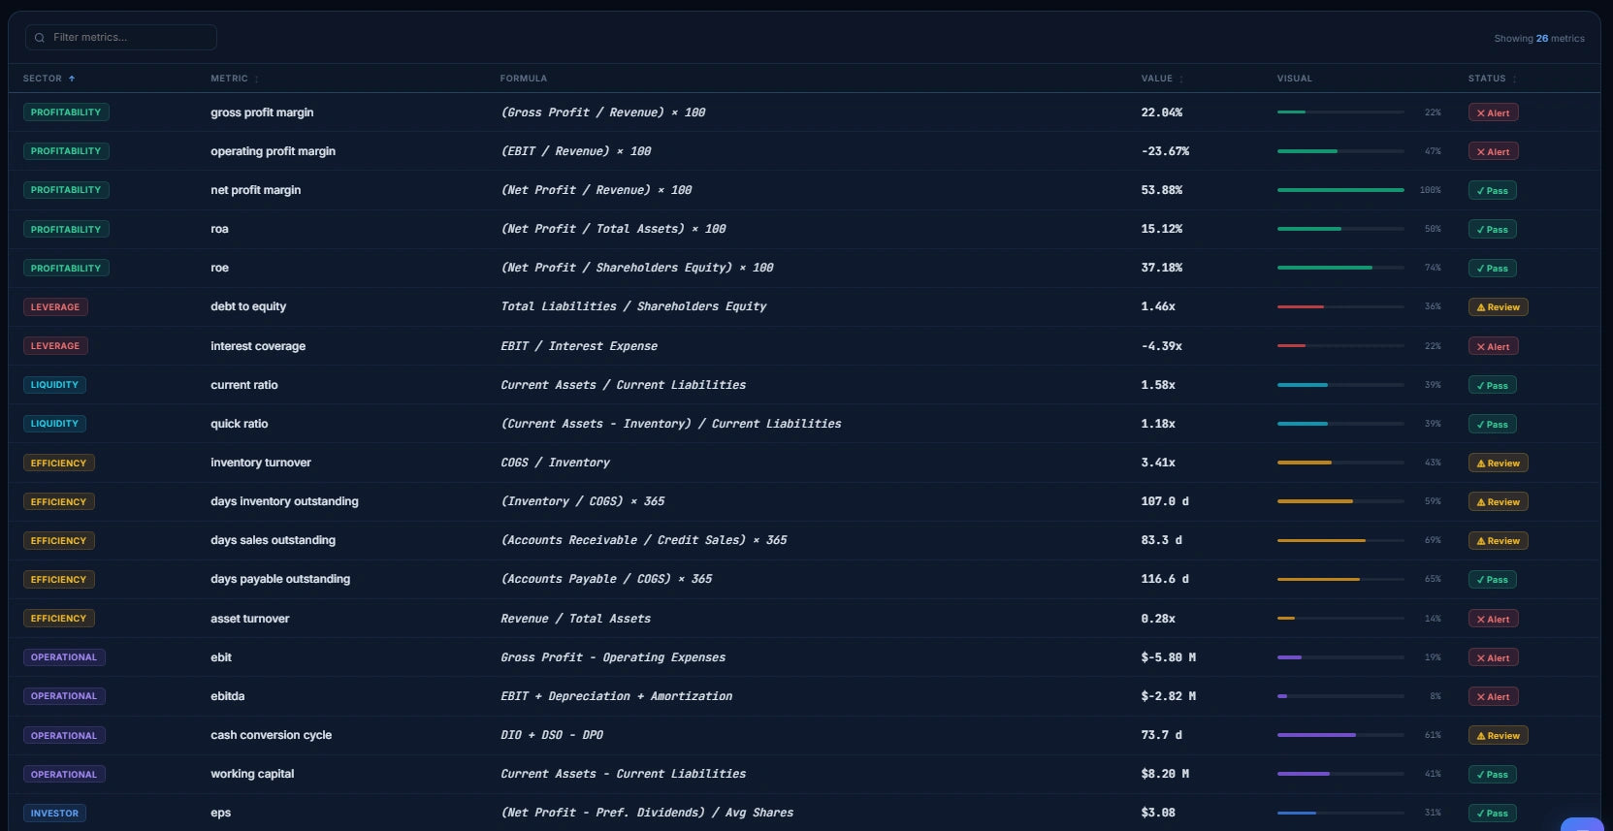This screenshot has height=831, width=1613.
Task: Click the 'Showing 26 metrics' counter text
Action: 1539,39
